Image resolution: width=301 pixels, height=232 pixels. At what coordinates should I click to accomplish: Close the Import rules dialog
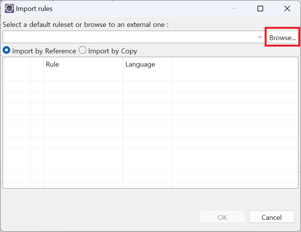pos(287,8)
